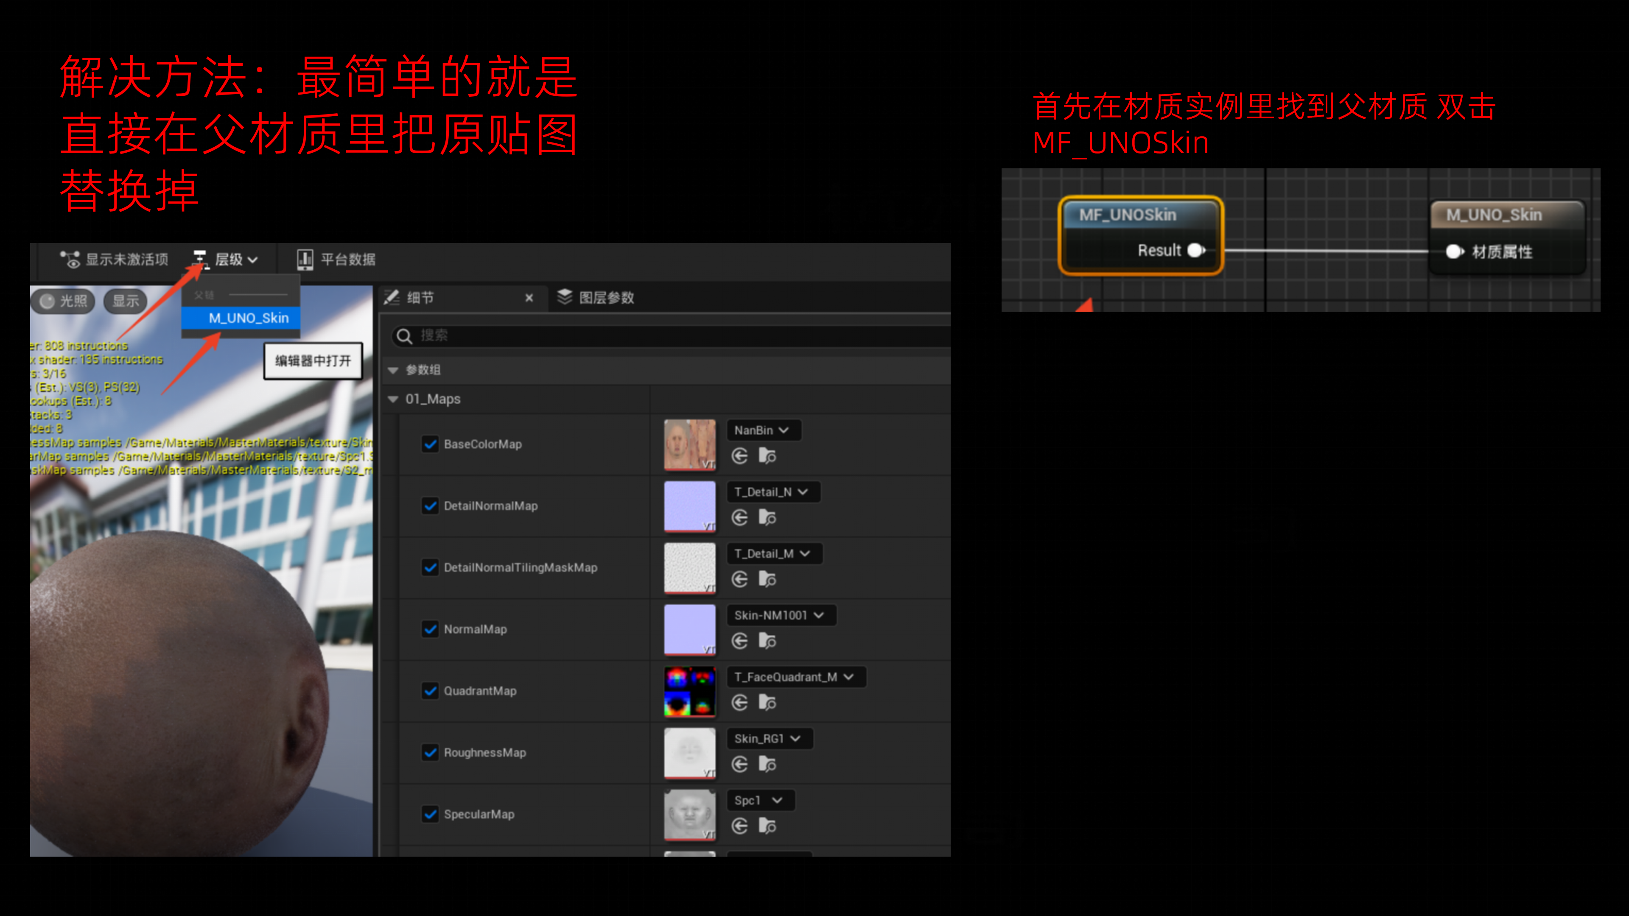Open the Skin_RG1 texture dropdown

[x=770, y=738]
